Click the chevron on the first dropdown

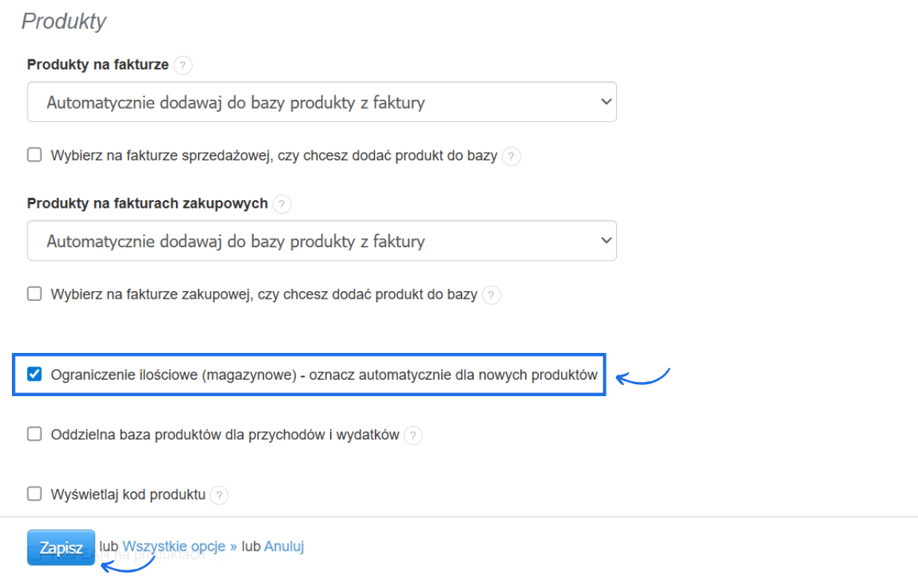pyautogui.click(x=605, y=101)
